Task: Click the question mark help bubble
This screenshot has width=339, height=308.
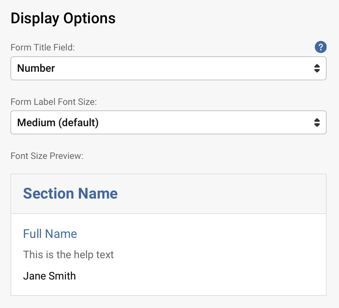Action: pyautogui.click(x=321, y=47)
